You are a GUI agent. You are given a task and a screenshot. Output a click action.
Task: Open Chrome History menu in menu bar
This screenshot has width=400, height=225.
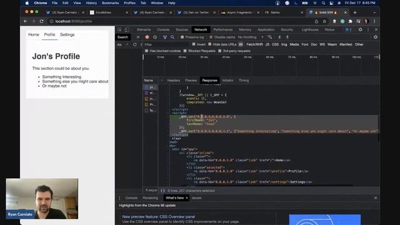91,3
